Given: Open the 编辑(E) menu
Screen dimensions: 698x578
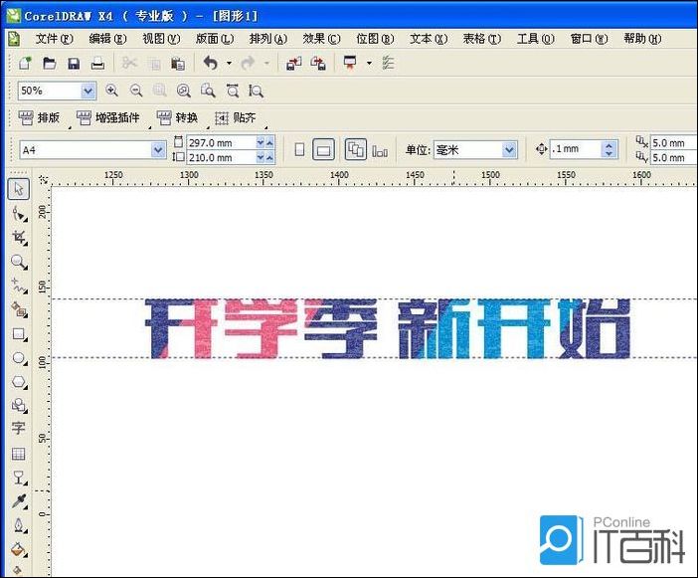Looking at the screenshot, I should pos(107,39).
